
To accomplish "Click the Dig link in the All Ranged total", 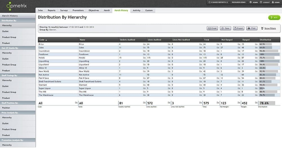I will pyautogui.click(x=256, y=103).
